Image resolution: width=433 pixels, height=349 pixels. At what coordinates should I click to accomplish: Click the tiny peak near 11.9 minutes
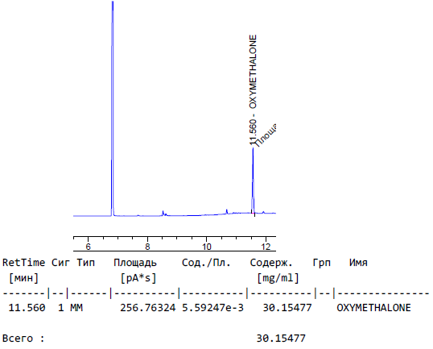pos(263,212)
